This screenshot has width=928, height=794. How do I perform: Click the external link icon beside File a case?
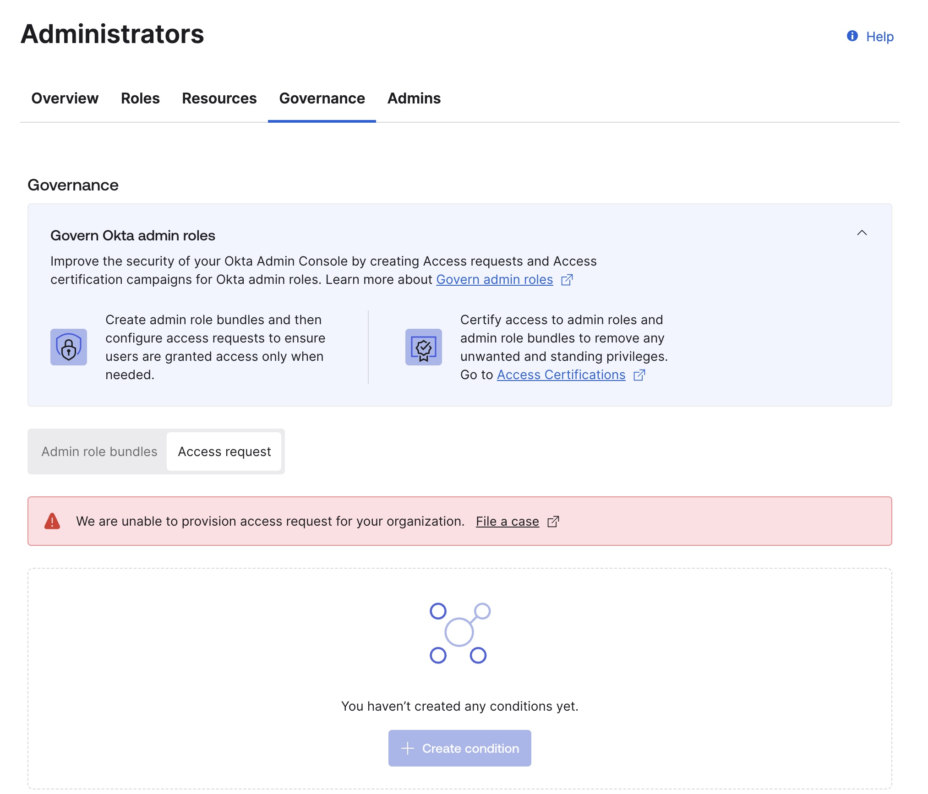coord(553,521)
